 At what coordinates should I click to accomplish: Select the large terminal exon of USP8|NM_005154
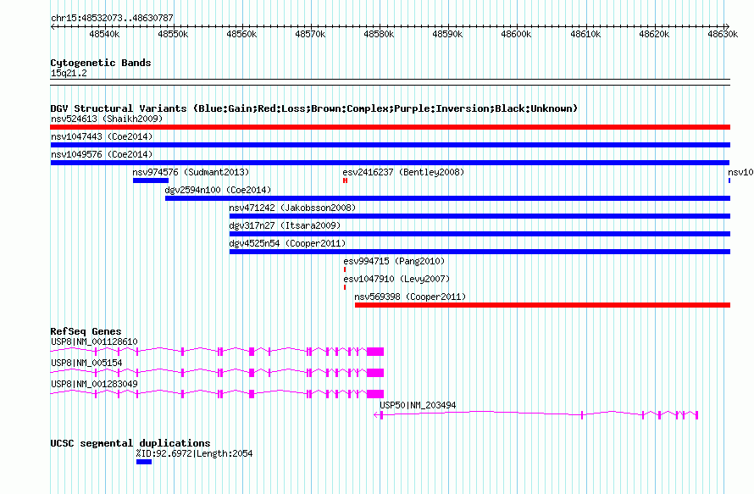tap(375, 373)
